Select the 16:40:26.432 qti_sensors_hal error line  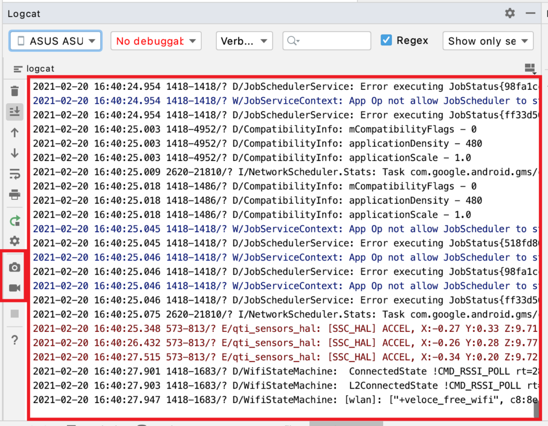(x=285, y=343)
